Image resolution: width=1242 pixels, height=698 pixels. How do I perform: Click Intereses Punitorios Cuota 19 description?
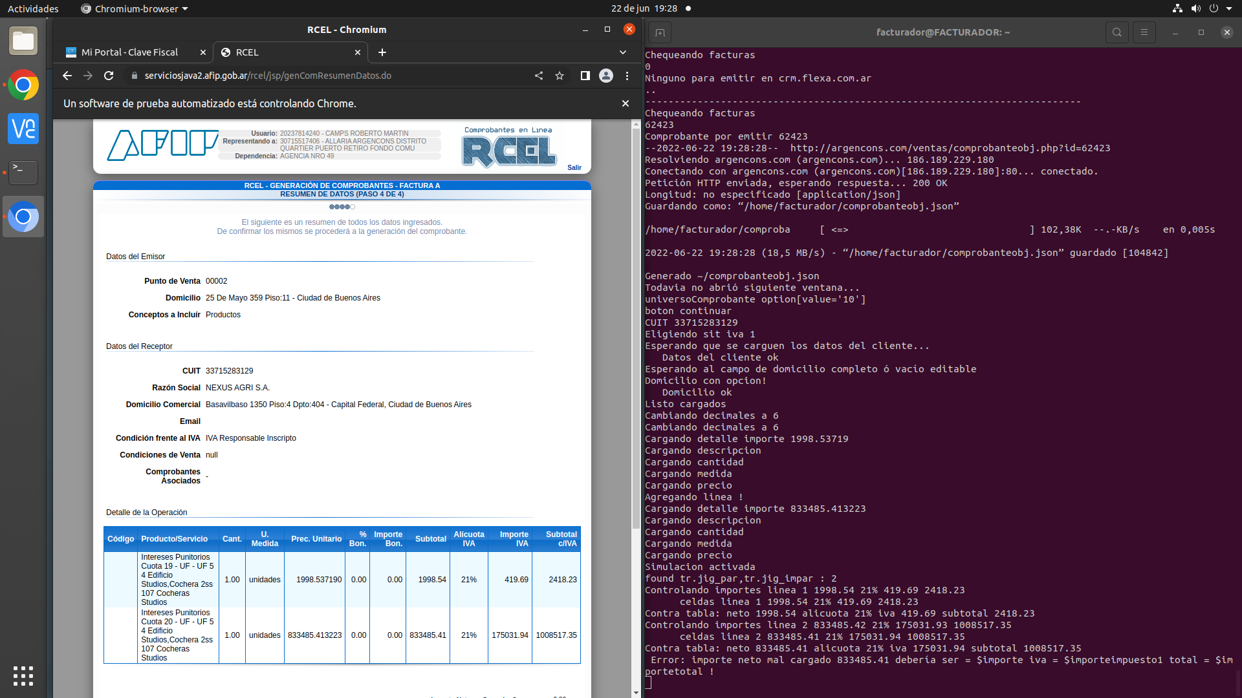pos(178,580)
